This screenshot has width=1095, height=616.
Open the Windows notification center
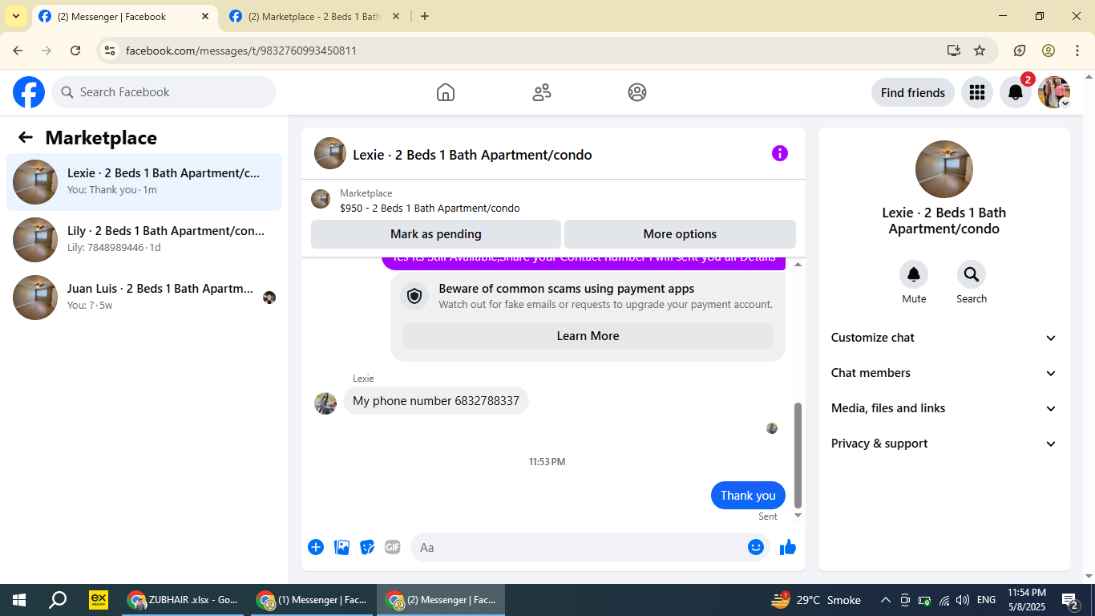[1069, 600]
